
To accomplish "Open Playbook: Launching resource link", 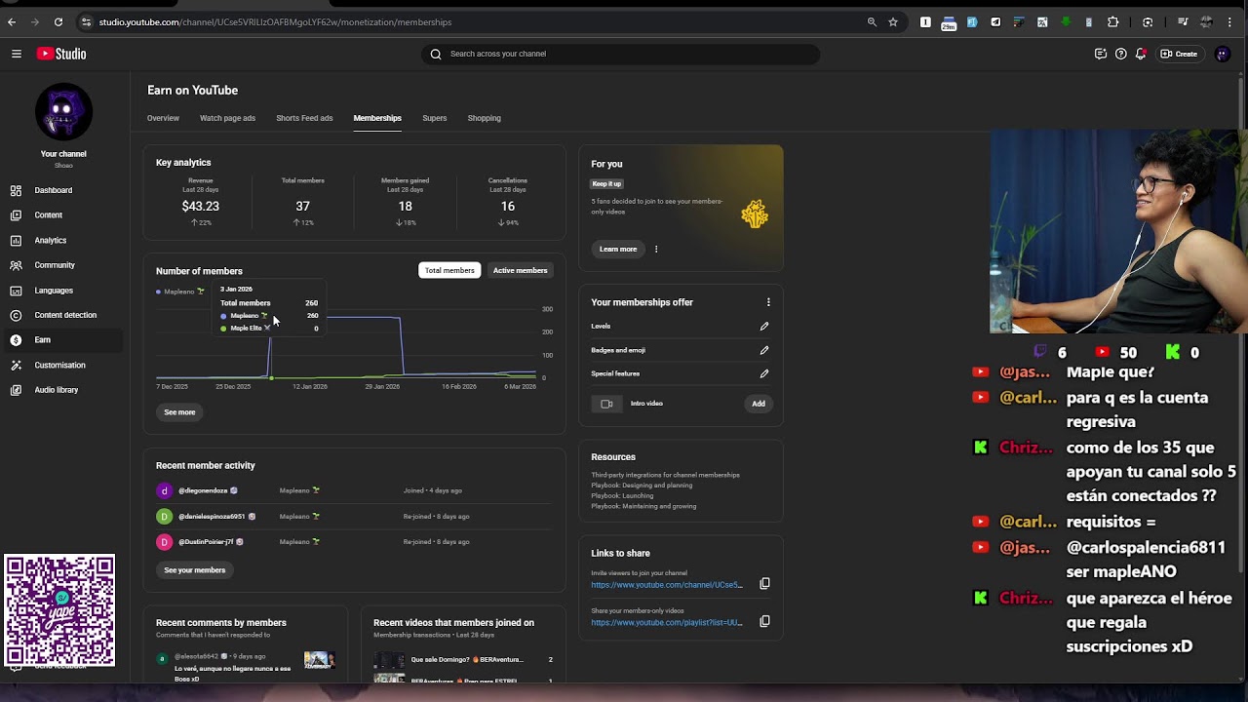I will pyautogui.click(x=622, y=495).
